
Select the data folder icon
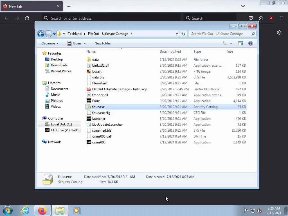pyautogui.click(x=89, y=60)
